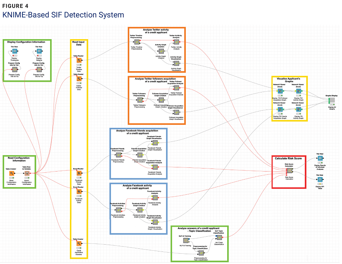This screenshot has width=342, height=264.
Task: Click the Table Reader node for Twitter Follower Data
Action: pos(79,79)
